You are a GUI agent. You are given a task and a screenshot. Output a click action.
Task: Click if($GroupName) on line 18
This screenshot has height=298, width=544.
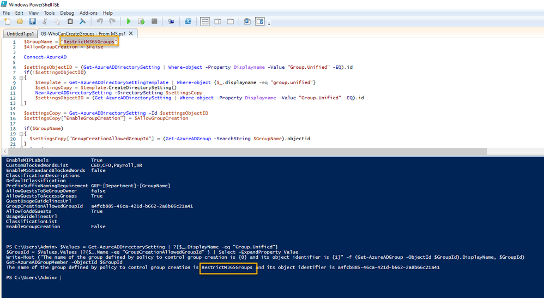(x=44, y=128)
